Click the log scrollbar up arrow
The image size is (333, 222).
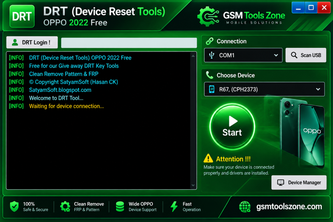(193, 56)
